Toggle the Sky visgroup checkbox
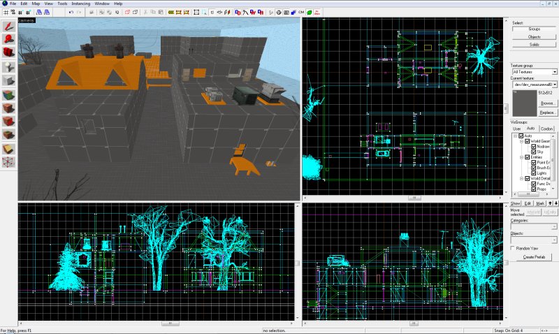The image size is (559, 334). (x=533, y=152)
